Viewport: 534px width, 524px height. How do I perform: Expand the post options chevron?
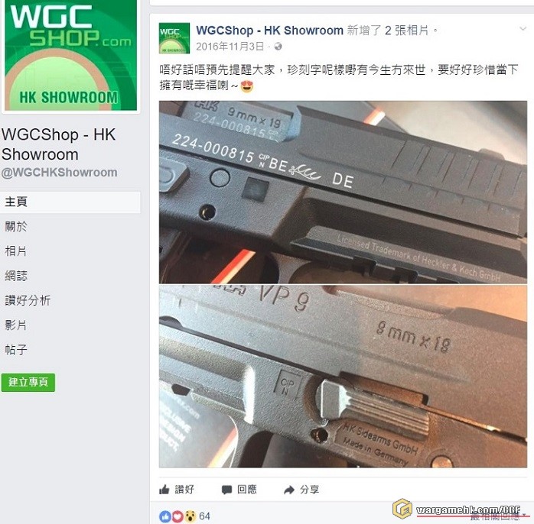(x=523, y=29)
